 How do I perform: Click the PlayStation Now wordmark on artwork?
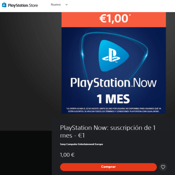tap(113, 83)
